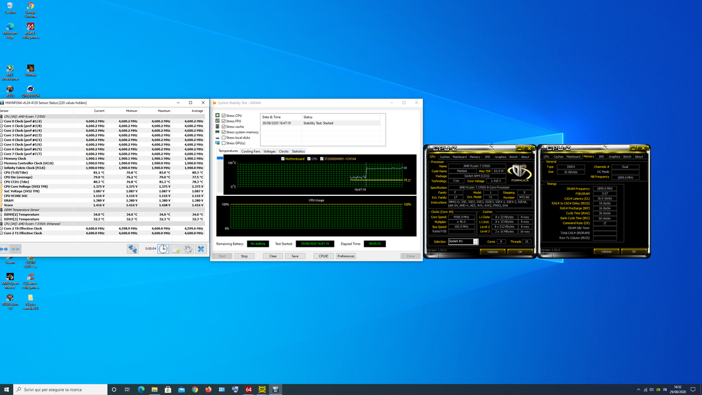Collapse the CPU [#0] AMD Ryzen 7 3700X group
Viewport: 702px width, 395px height.
point(4,116)
